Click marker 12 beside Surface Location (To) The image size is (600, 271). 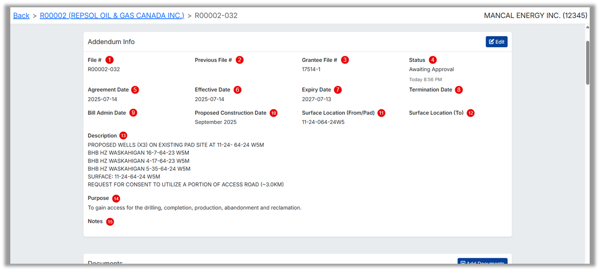[470, 113]
